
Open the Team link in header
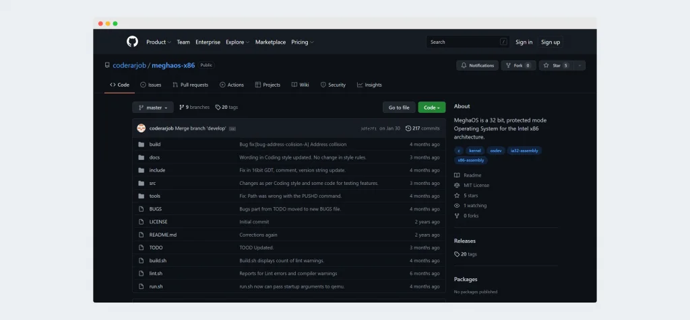coord(183,42)
